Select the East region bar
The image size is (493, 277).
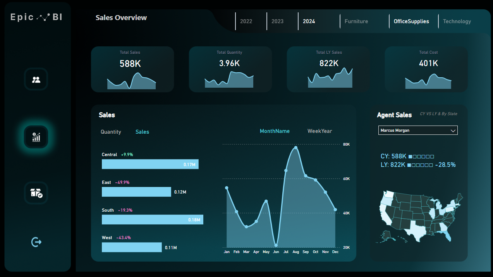coord(136,192)
